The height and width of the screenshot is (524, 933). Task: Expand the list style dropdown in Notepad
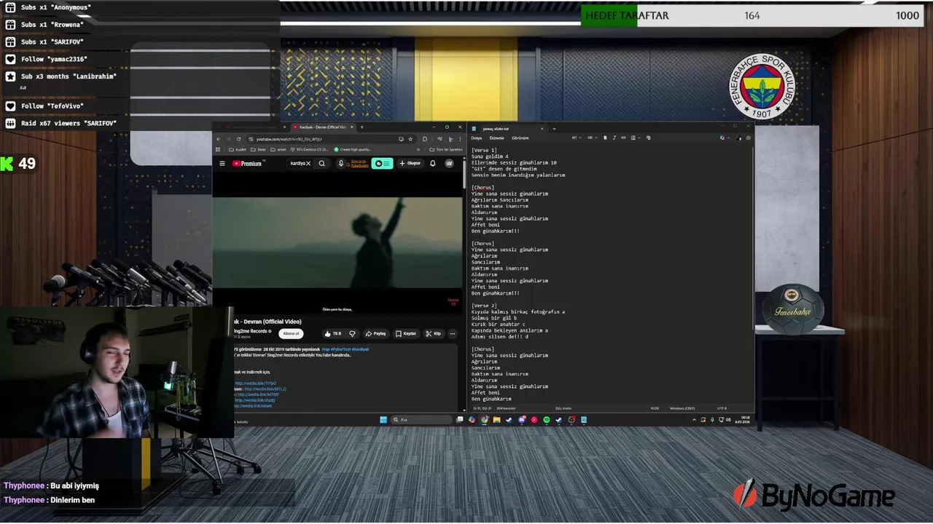[x=592, y=138]
